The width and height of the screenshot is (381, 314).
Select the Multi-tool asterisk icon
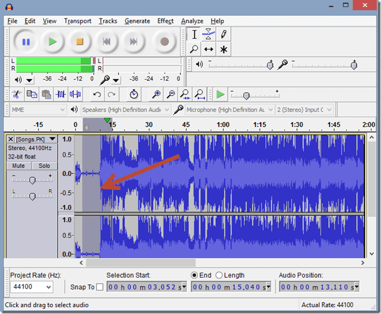[223, 50]
